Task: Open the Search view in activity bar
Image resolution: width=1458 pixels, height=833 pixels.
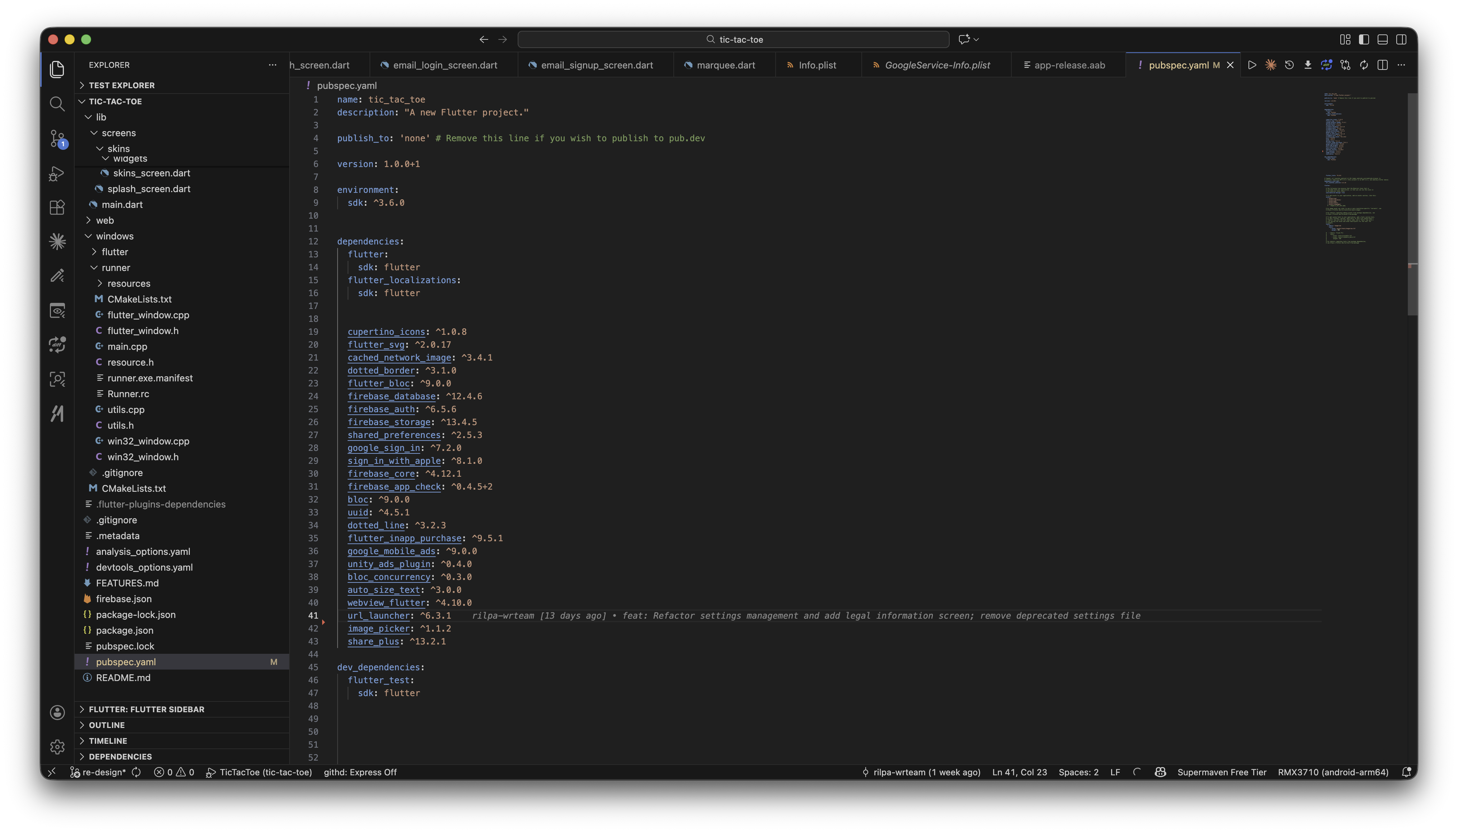Action: [57, 104]
